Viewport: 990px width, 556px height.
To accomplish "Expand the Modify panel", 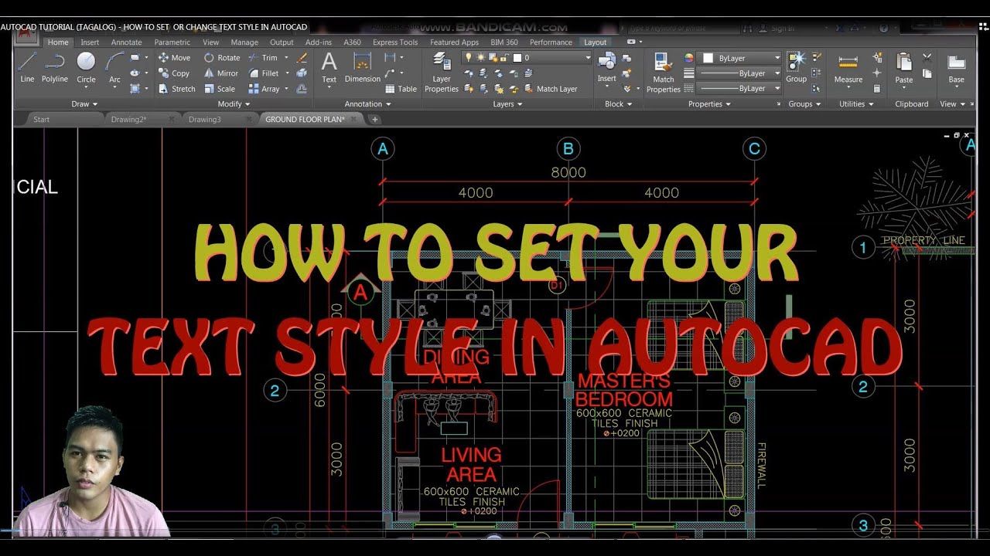I will point(234,103).
